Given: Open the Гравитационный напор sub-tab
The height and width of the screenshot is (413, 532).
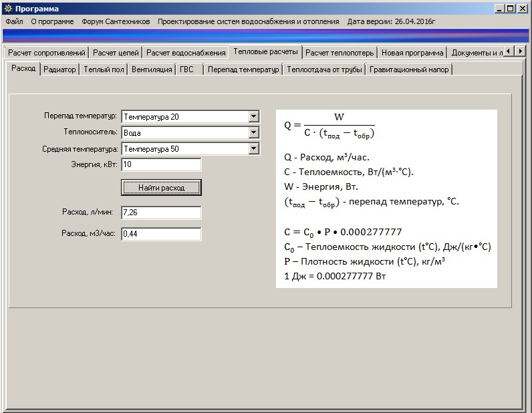Looking at the screenshot, I should pos(409,70).
